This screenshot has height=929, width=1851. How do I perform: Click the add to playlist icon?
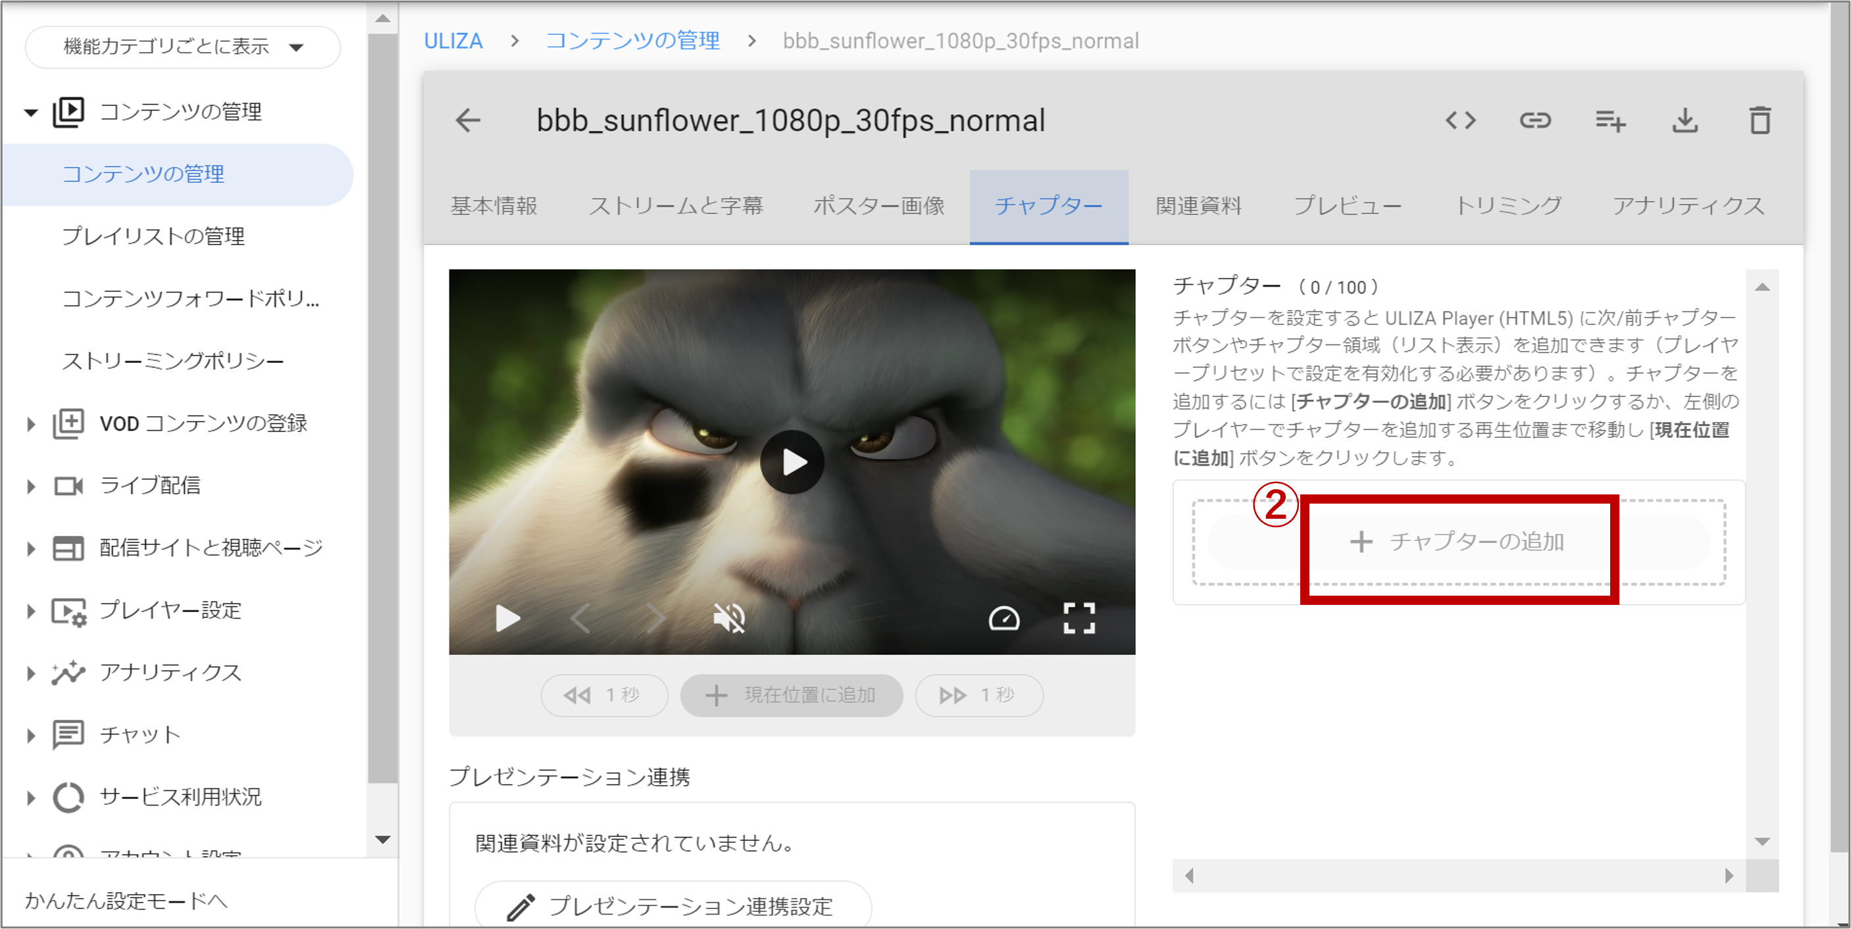tap(1610, 120)
